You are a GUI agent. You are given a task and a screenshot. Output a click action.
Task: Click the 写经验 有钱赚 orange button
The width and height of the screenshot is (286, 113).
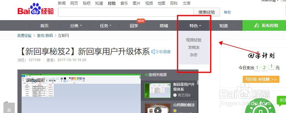pos(261,79)
